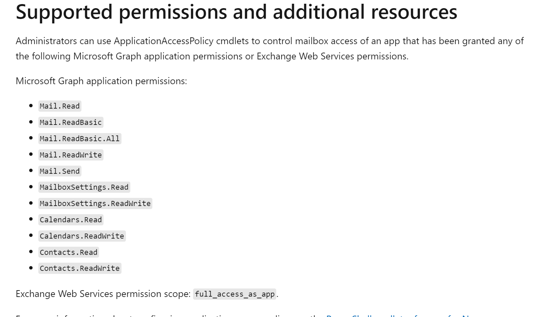Select the Mail.ReadWrite permission label
The height and width of the screenshot is (317, 545).
pos(71,155)
